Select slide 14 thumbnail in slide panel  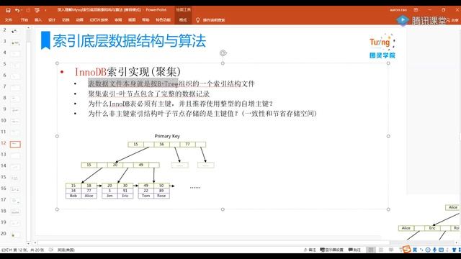(15, 167)
